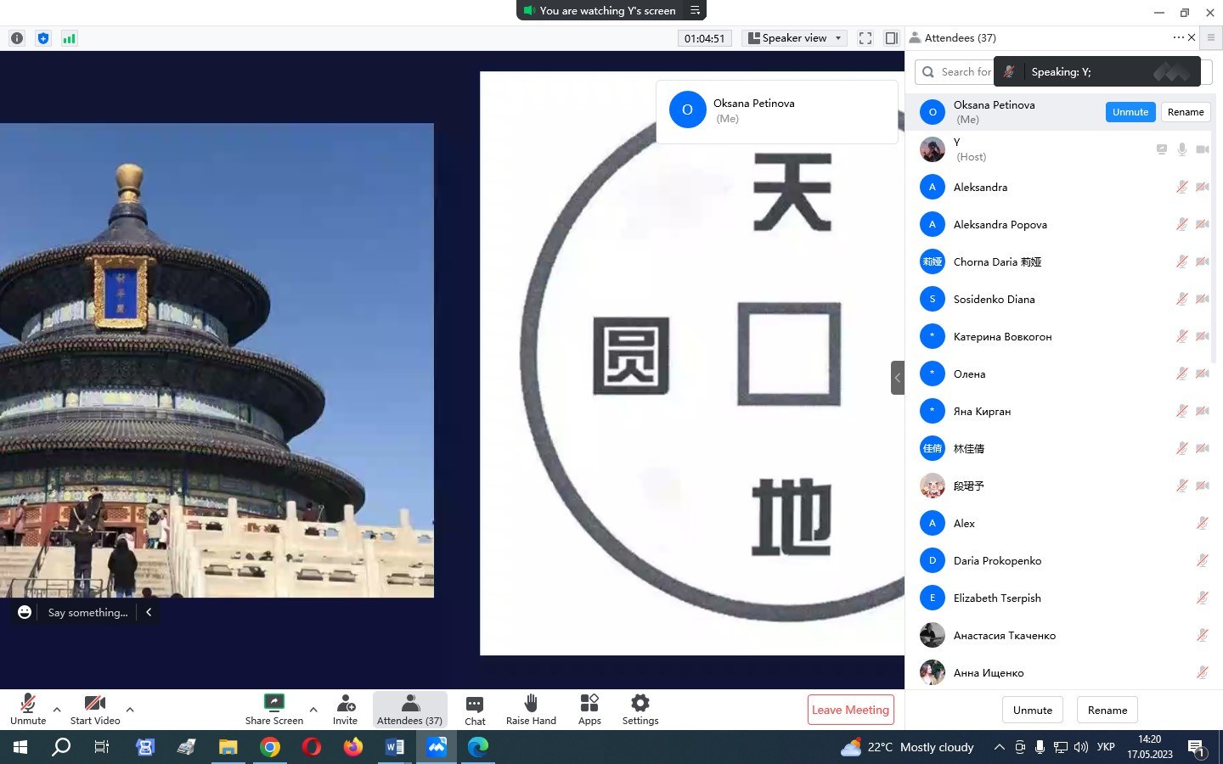
Task: Click Олена's avatar in attendee list
Action: [x=933, y=374]
